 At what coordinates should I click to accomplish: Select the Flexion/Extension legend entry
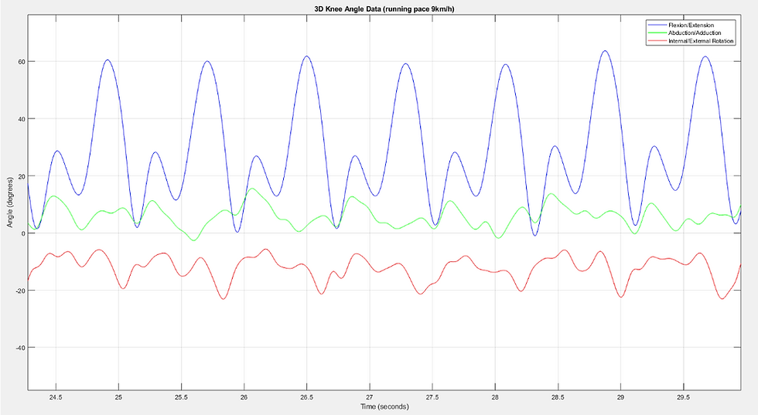coord(691,26)
